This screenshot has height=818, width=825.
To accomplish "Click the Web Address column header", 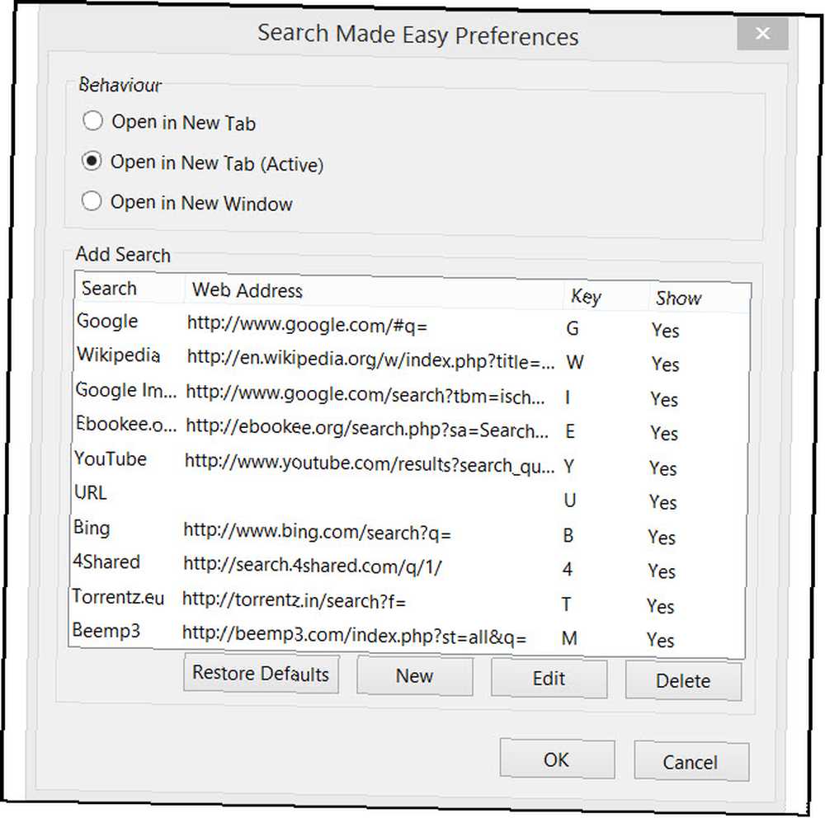I will pyautogui.click(x=247, y=290).
